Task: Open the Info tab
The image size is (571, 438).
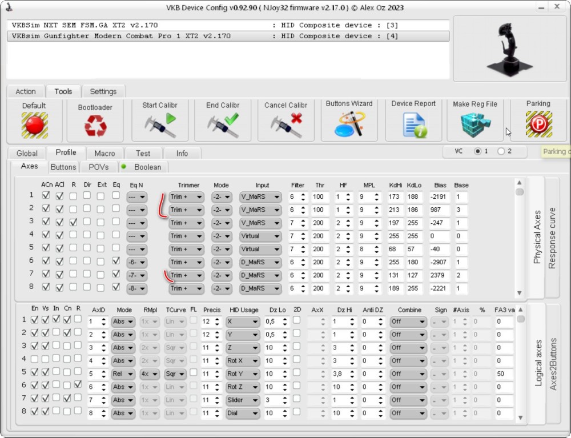Action: click(x=182, y=153)
